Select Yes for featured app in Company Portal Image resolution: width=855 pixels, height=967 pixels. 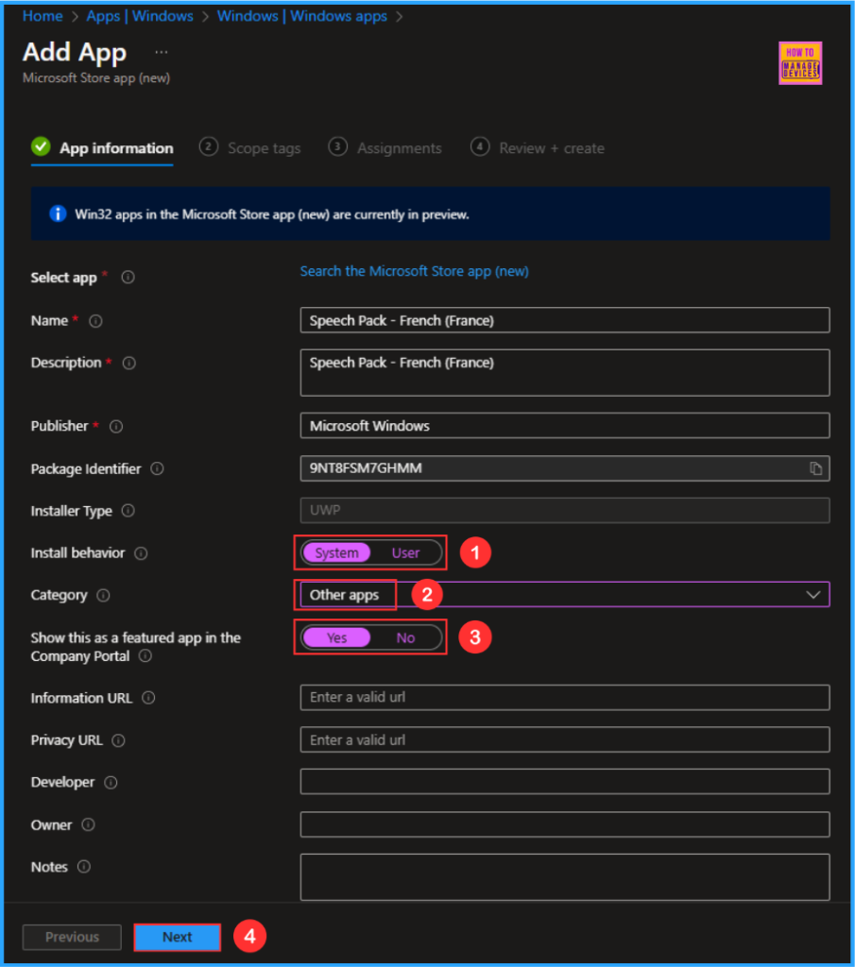336,637
